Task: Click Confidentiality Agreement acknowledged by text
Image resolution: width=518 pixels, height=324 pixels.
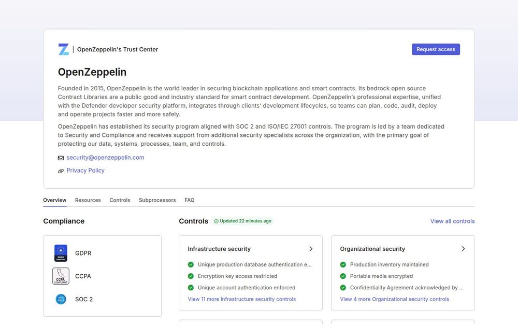Action: (407, 288)
